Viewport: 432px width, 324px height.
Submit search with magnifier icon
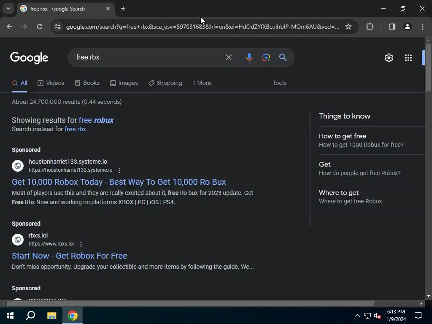pos(283,57)
